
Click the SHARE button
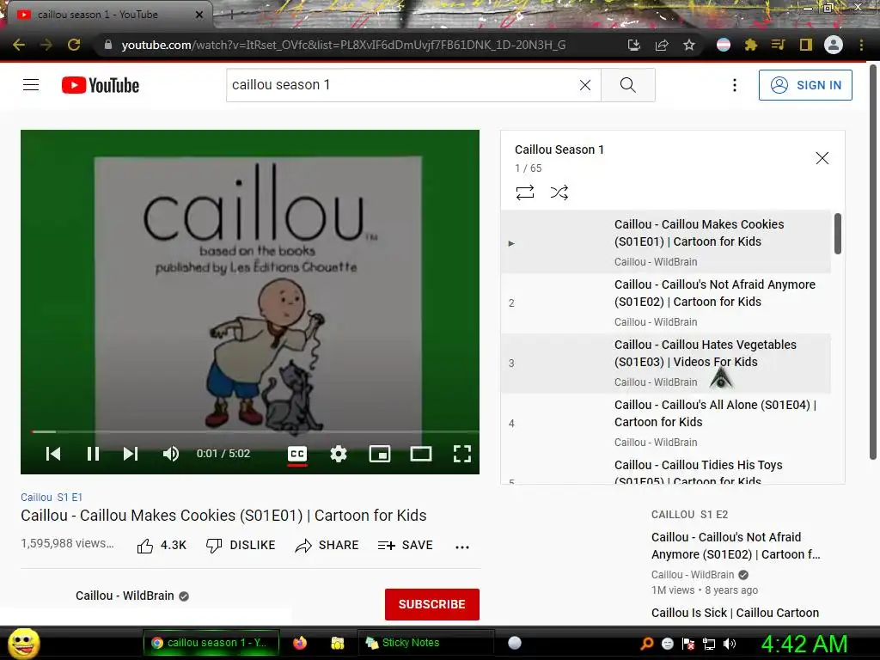tap(327, 545)
